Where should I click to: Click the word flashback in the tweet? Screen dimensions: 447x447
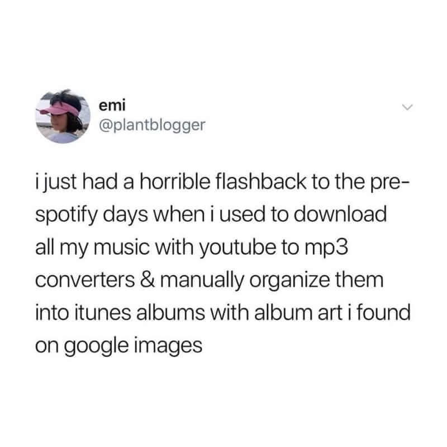click(x=261, y=182)
